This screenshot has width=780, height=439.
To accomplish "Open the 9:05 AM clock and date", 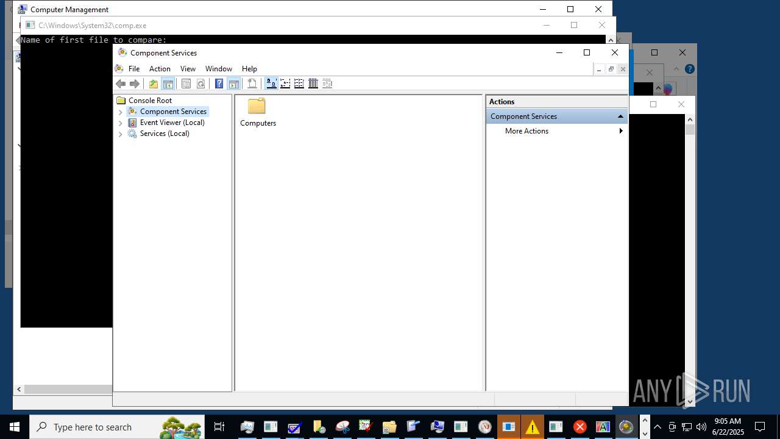I will point(728,427).
